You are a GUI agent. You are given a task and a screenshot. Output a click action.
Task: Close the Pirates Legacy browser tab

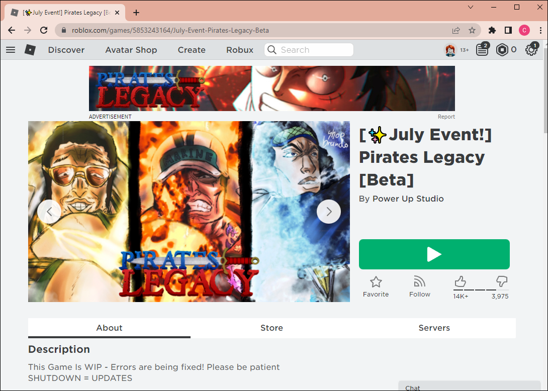[x=117, y=13]
